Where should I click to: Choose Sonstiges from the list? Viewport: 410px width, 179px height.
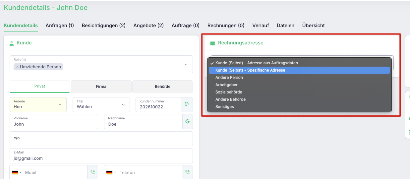pos(299,107)
